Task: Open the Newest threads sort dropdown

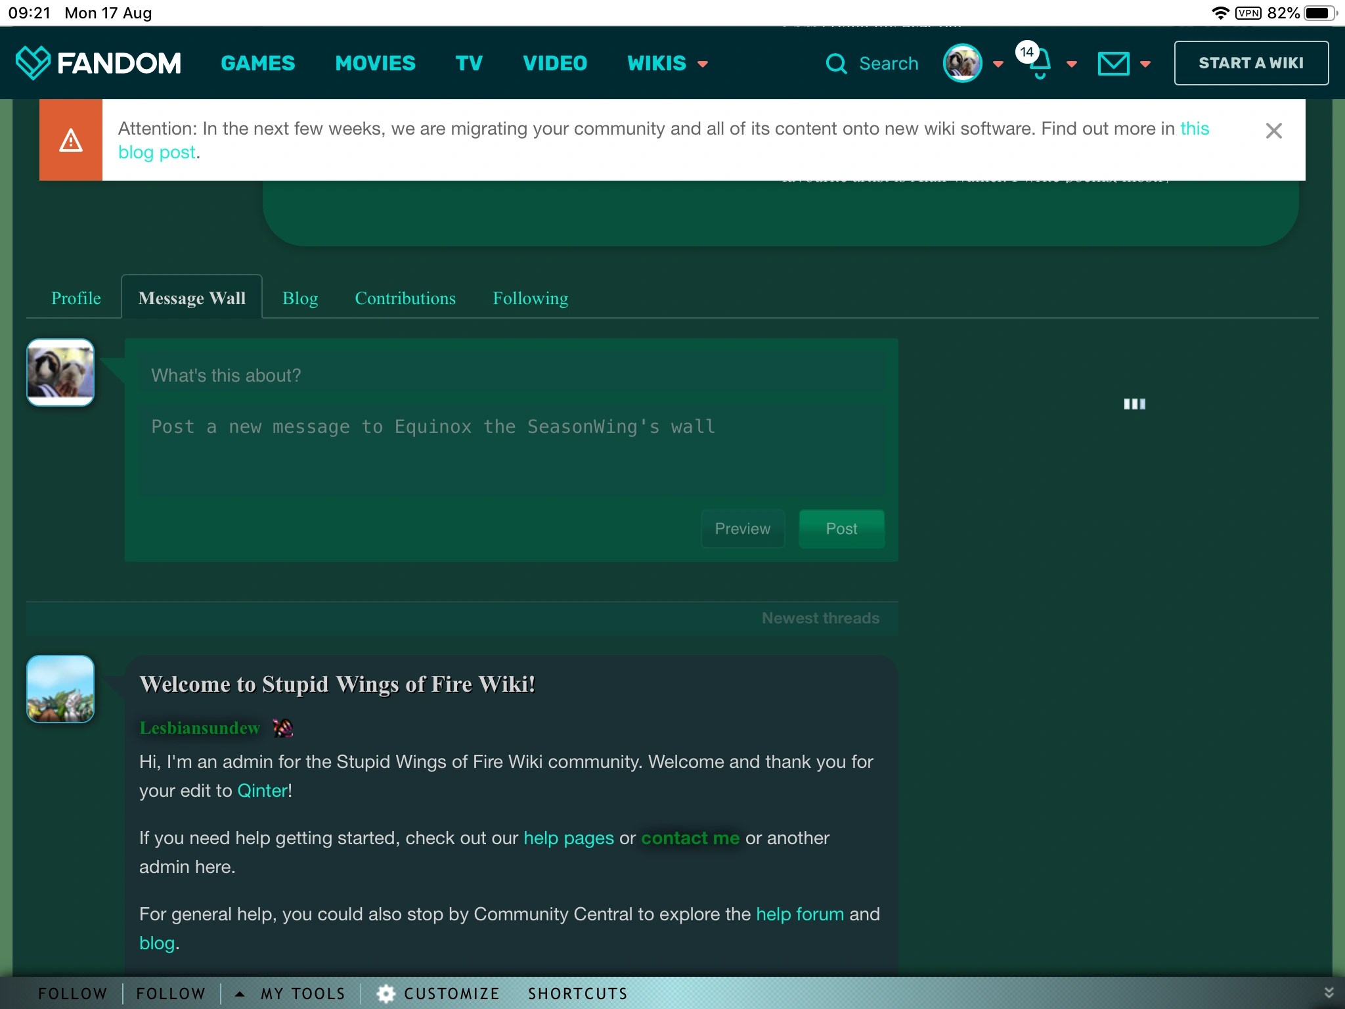Action: (x=820, y=618)
